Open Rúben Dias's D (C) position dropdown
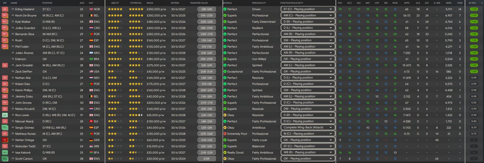This screenshot has width=484, height=163. [308, 84]
